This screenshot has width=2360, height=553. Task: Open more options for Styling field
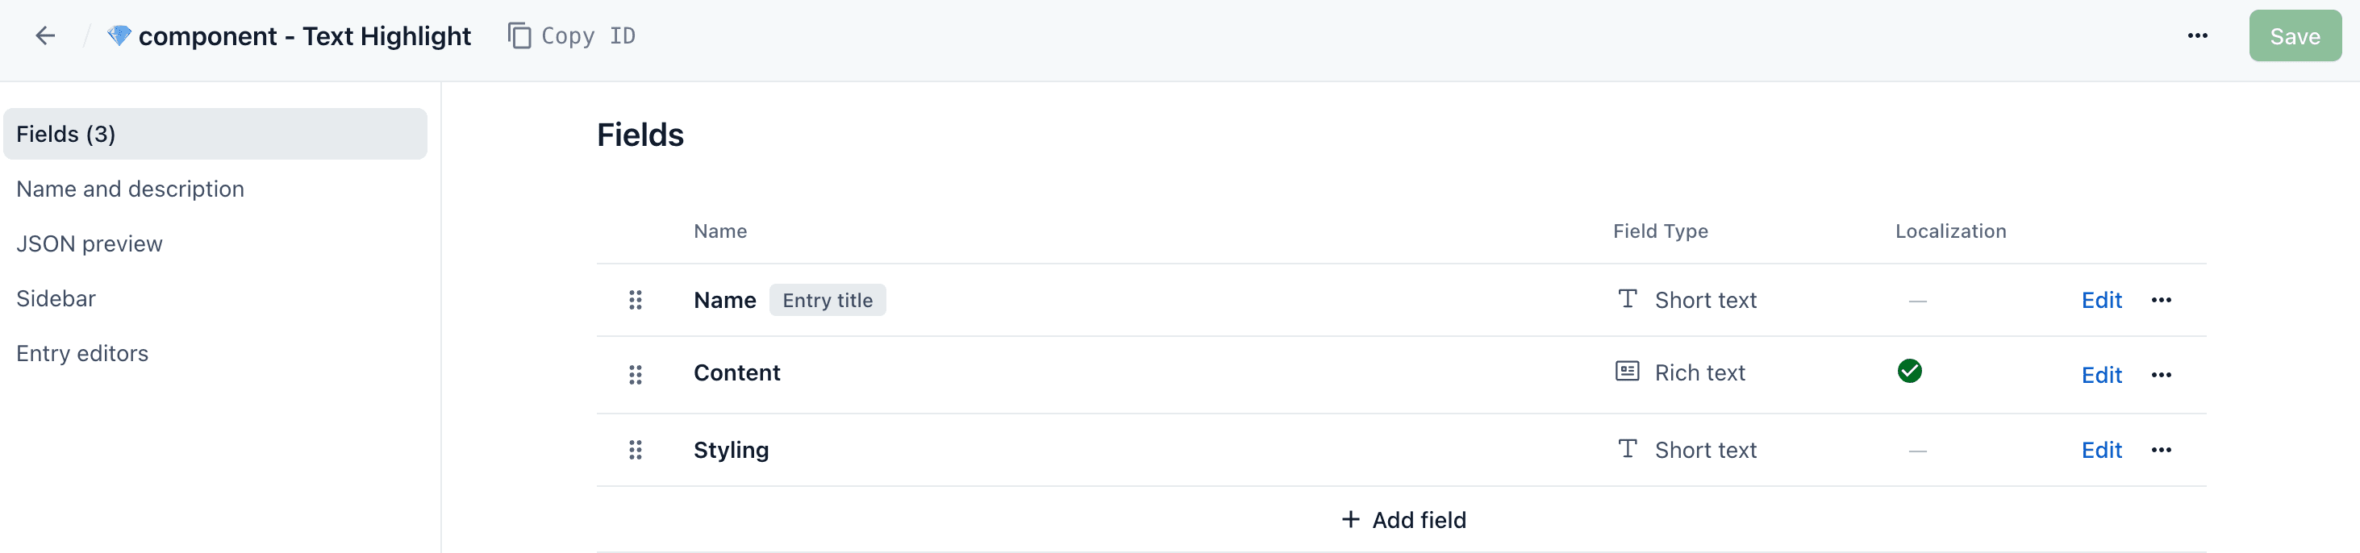point(2162,450)
